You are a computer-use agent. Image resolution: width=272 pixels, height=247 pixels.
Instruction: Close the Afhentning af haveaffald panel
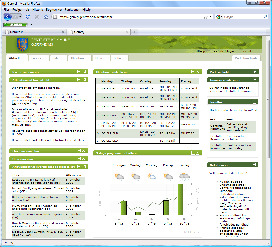click(84, 80)
